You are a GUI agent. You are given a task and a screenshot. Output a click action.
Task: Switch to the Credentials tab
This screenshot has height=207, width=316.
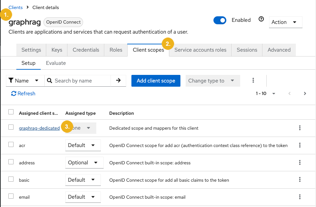86,50
